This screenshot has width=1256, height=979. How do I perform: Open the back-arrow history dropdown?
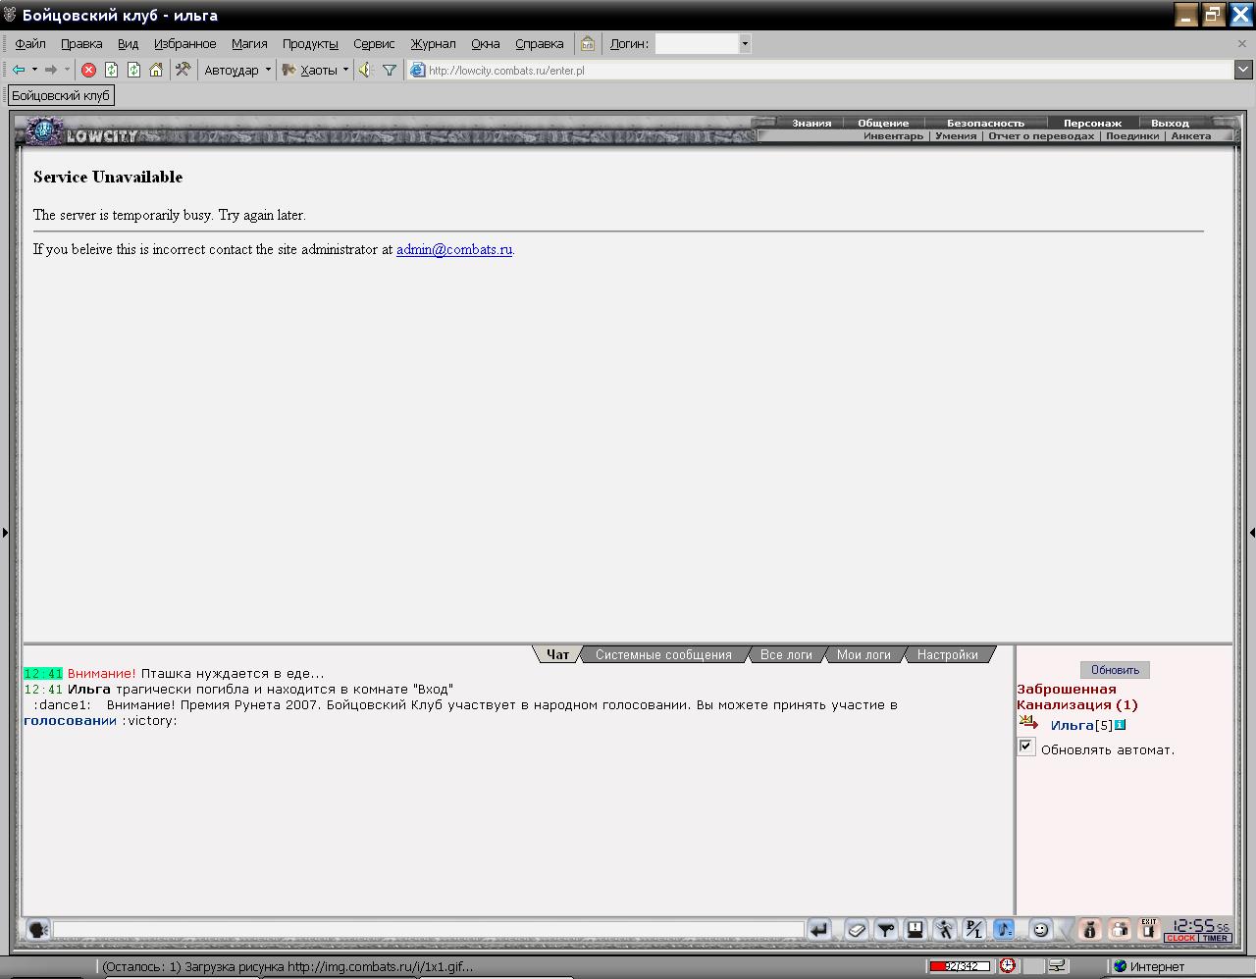pyautogui.click(x=34, y=70)
